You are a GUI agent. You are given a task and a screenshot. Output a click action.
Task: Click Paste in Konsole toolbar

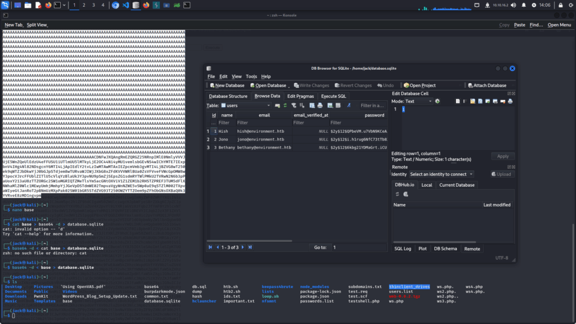[519, 25]
